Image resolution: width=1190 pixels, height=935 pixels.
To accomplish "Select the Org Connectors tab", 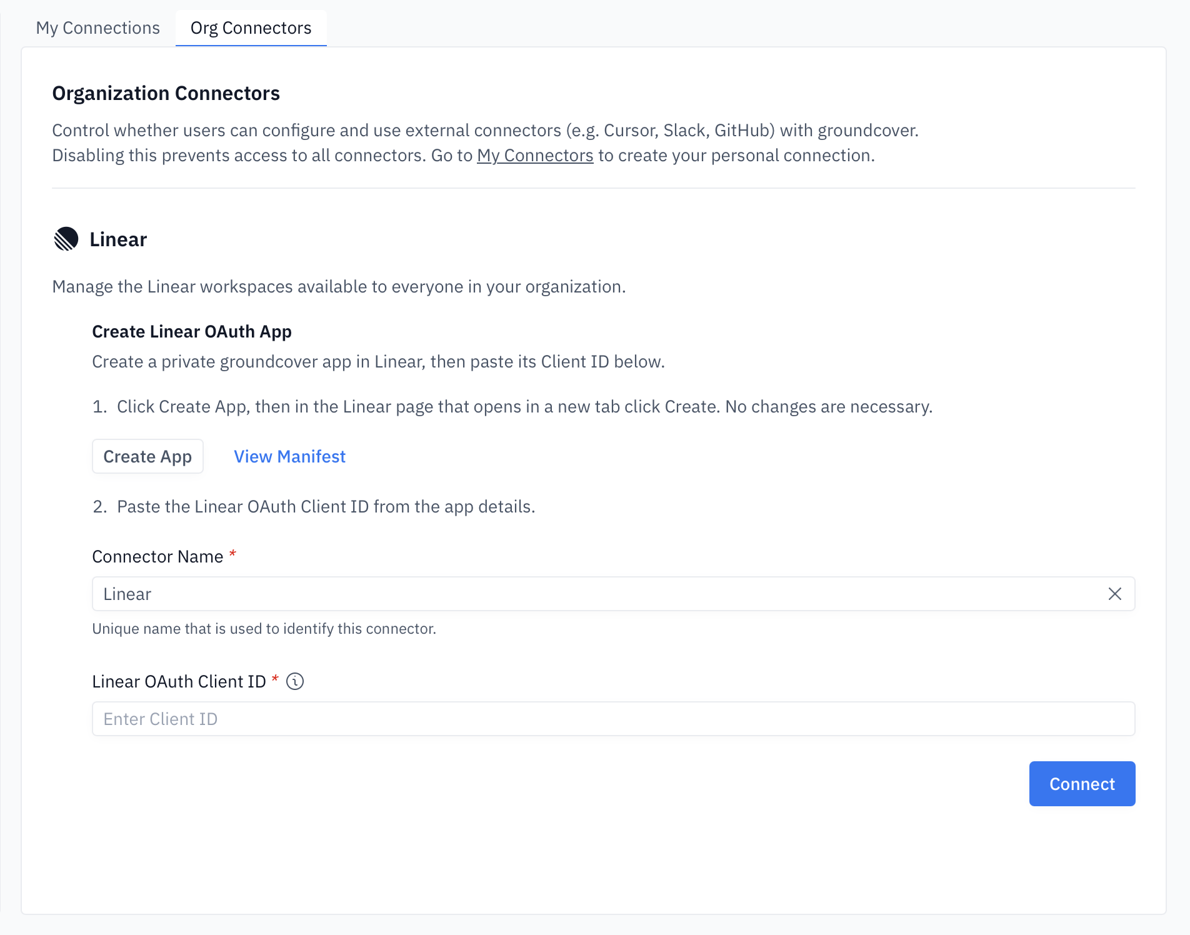I will tap(251, 28).
